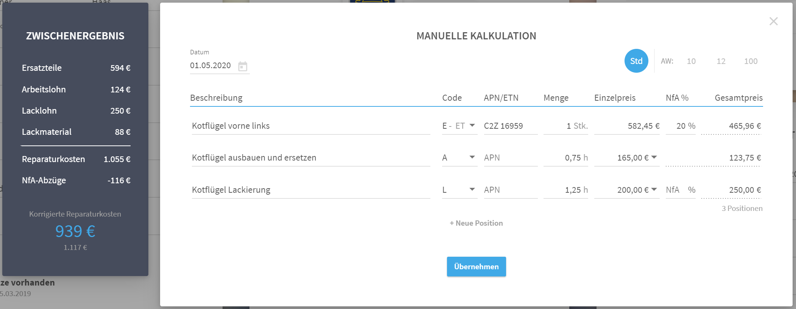Close the Manuelle Kalkulation dialog

pyautogui.click(x=773, y=21)
